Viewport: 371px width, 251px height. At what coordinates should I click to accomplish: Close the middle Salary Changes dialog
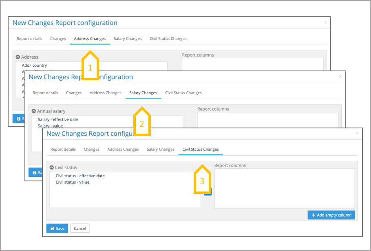tap(340, 76)
